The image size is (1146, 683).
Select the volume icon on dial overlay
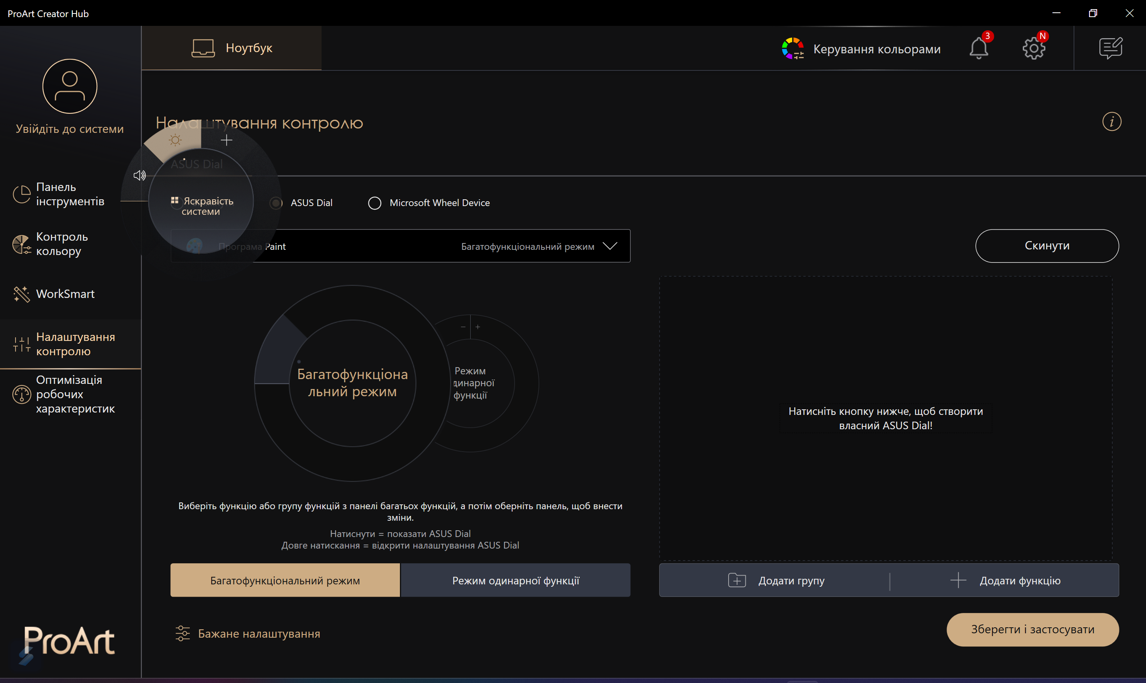pyautogui.click(x=139, y=175)
